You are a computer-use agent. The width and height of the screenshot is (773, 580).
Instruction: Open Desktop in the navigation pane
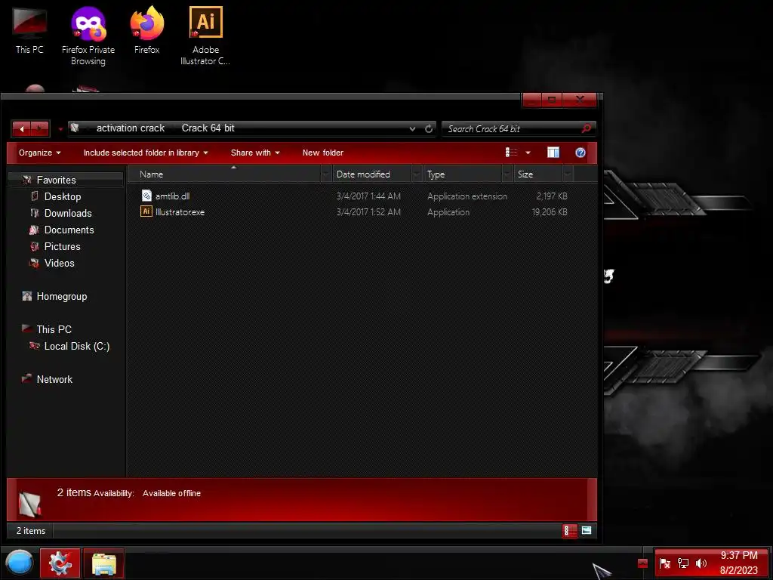coord(62,196)
